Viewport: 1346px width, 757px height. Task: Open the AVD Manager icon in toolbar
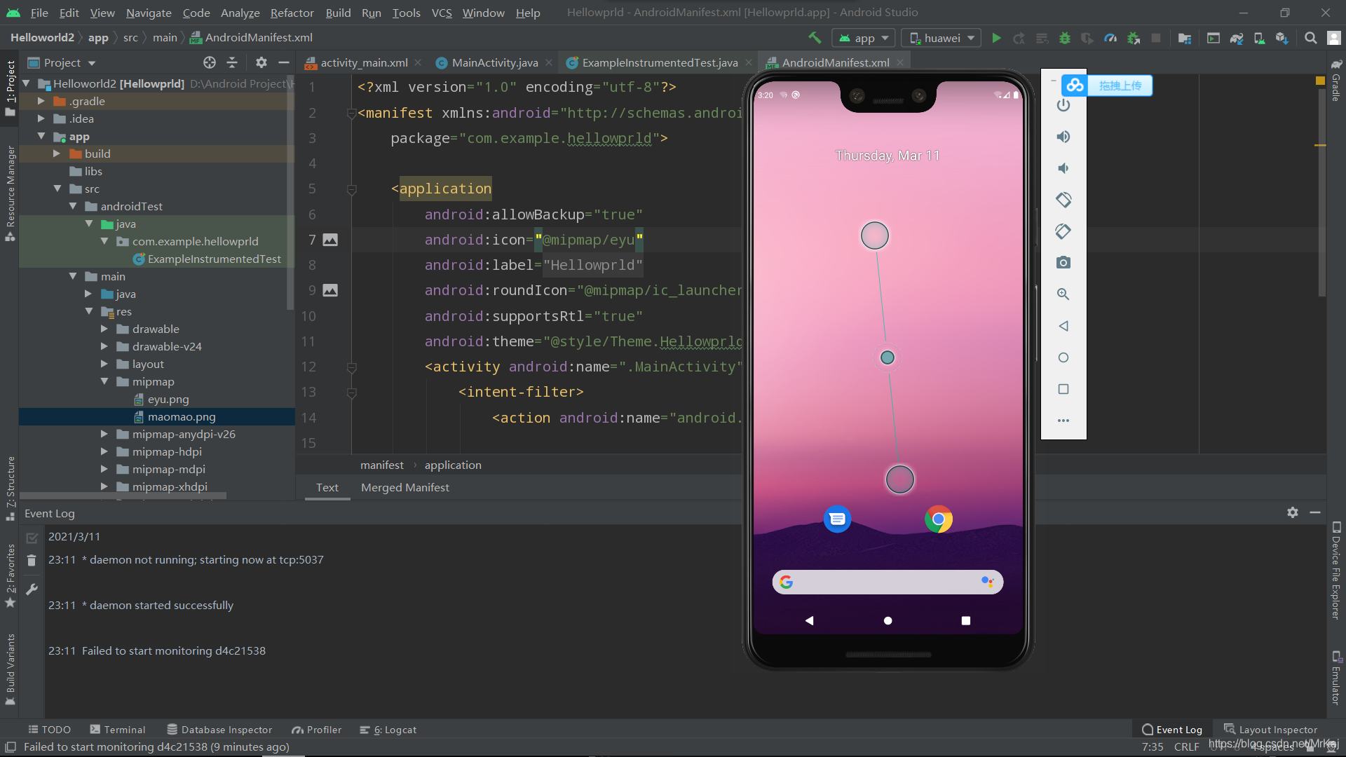pos(1259,38)
